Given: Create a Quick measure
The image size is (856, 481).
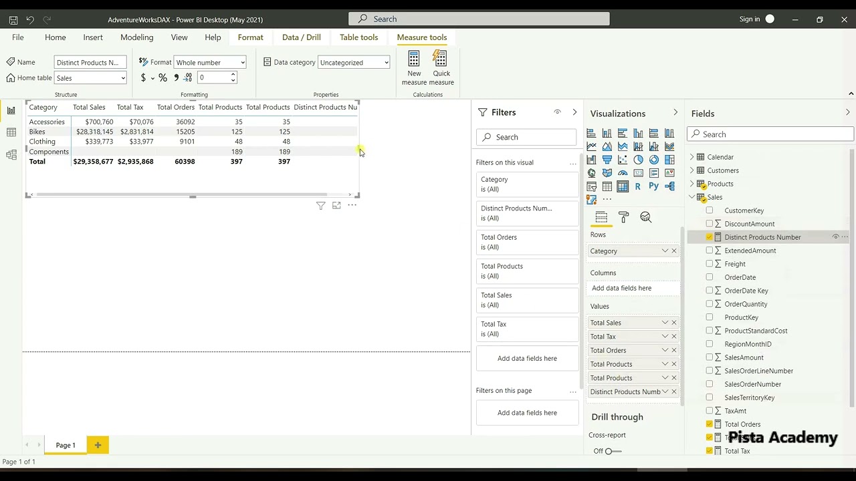Looking at the screenshot, I should click(441, 68).
